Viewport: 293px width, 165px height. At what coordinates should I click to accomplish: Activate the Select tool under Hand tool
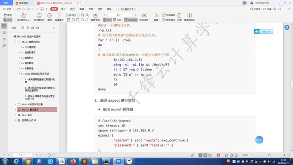(x=8, y=20)
